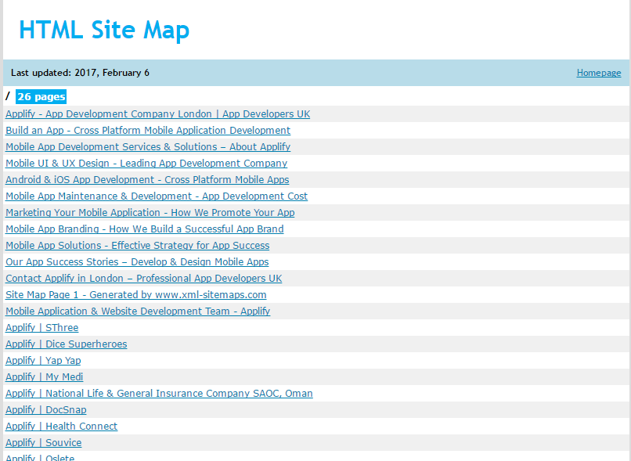Open Mobile Application & Website Development Team link
Viewport: 631px width, 461px height.
pyautogui.click(x=138, y=312)
